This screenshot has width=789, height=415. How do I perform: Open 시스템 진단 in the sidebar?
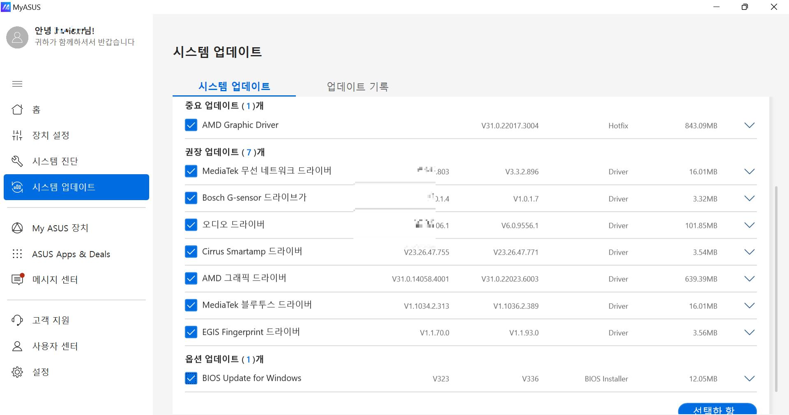pyautogui.click(x=76, y=161)
